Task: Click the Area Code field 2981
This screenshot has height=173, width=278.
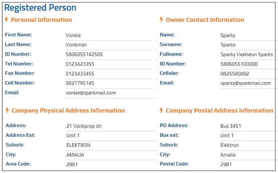Action: point(109,165)
